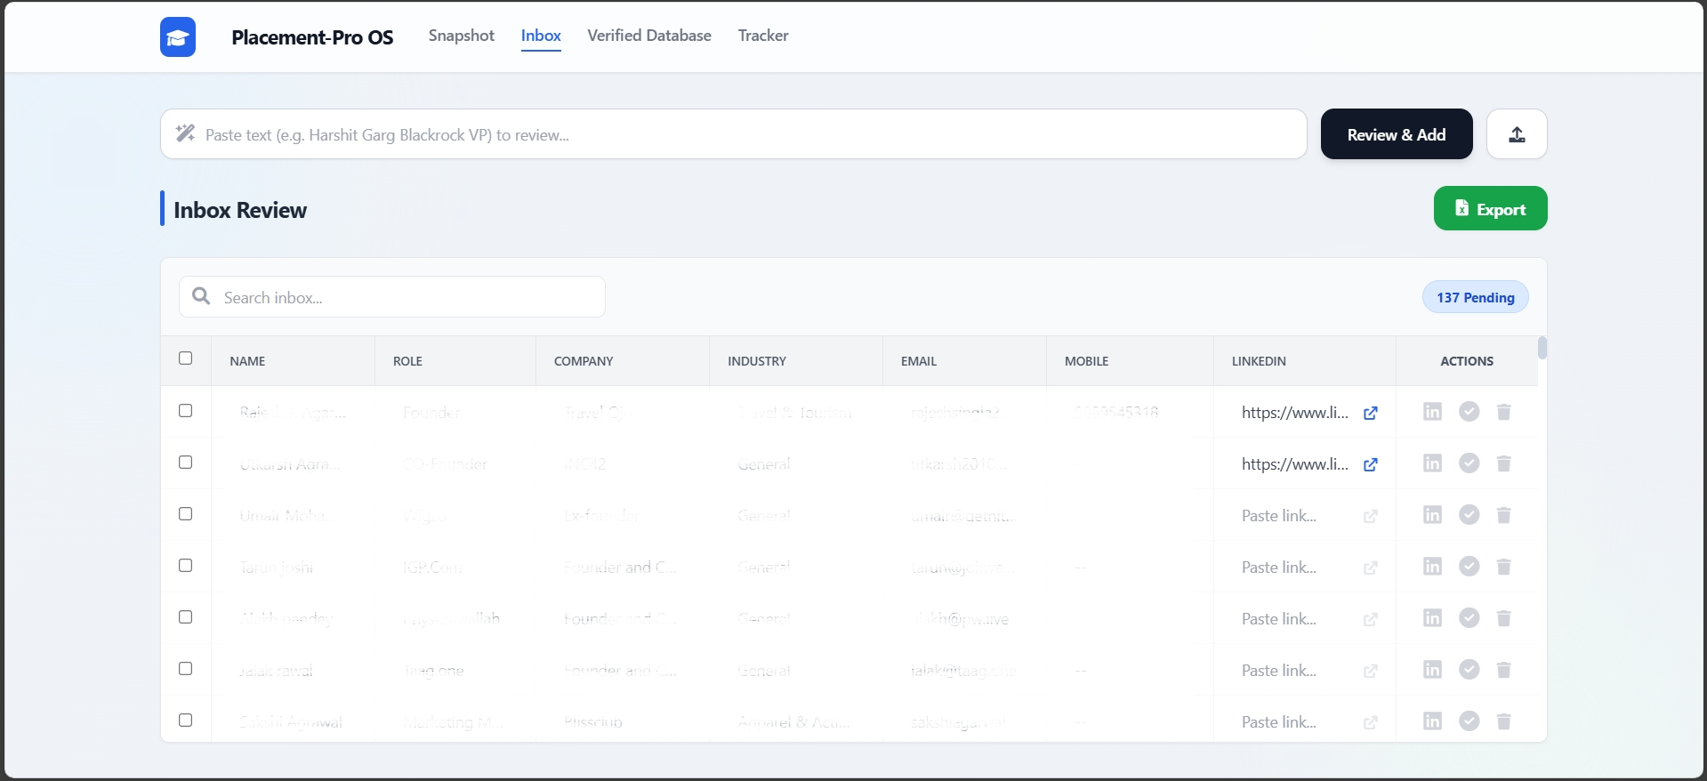This screenshot has height=781, width=1707.
Task: Open LinkedIn link for Rajesh K Agar... row
Action: pyautogui.click(x=1371, y=413)
